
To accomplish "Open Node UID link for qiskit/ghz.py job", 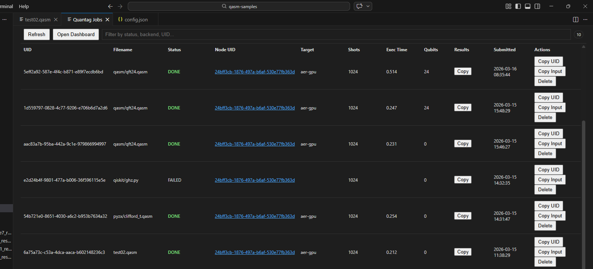I will coord(254,180).
